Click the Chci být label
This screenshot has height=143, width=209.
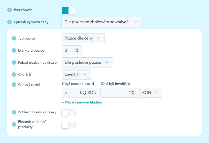click(x=25, y=75)
